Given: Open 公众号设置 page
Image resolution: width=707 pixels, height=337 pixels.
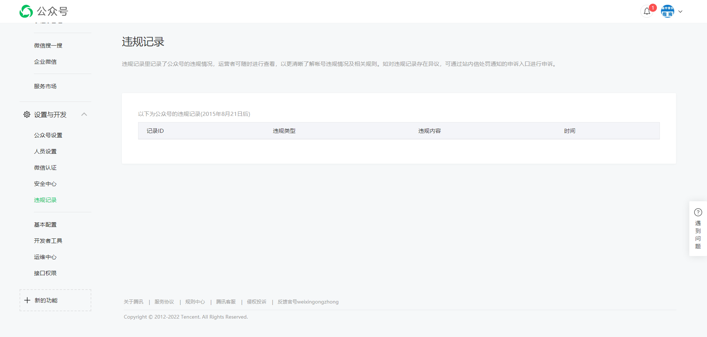Looking at the screenshot, I should [48, 135].
